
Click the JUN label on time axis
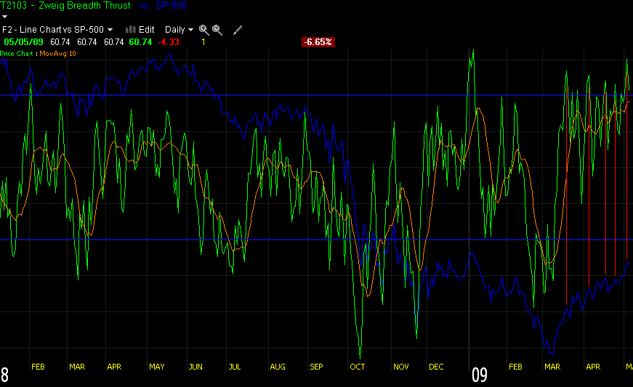coord(195,367)
